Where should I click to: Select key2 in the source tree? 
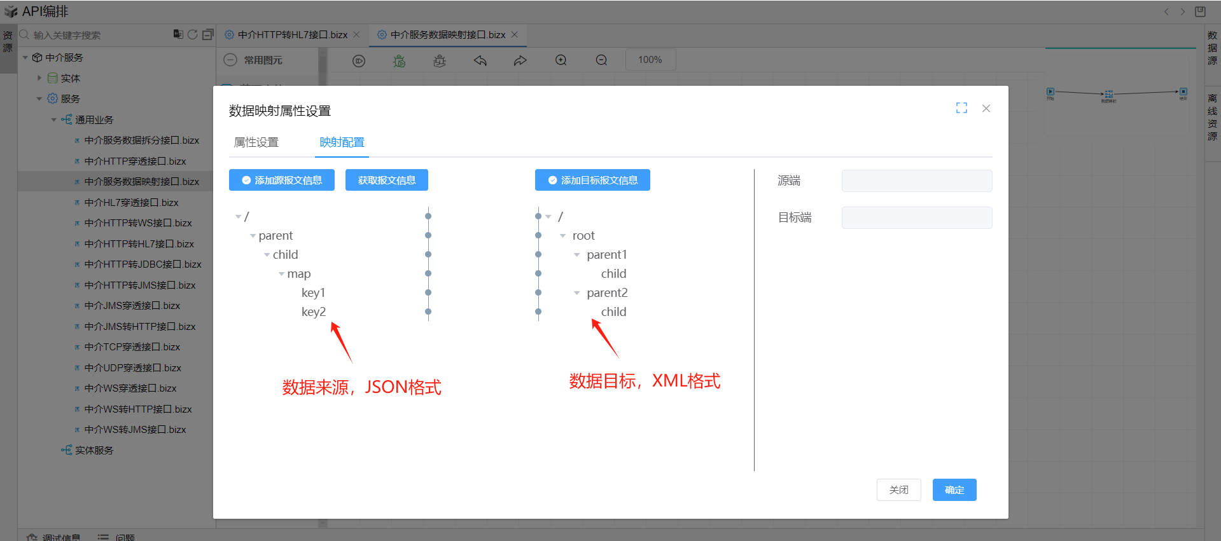314,312
